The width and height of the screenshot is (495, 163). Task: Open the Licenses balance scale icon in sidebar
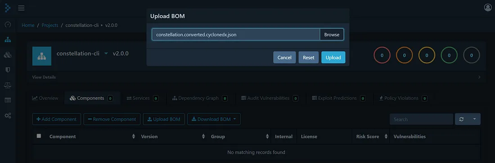(x=8, y=85)
